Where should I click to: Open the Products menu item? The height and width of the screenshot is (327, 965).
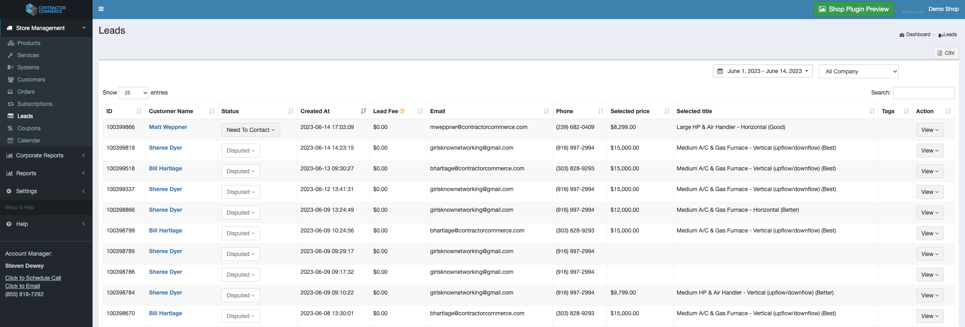point(29,43)
